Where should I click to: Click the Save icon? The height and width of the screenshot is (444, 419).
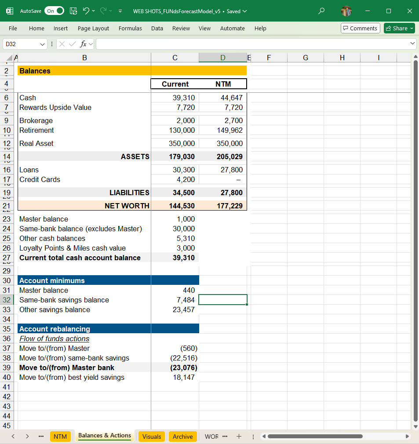73,11
